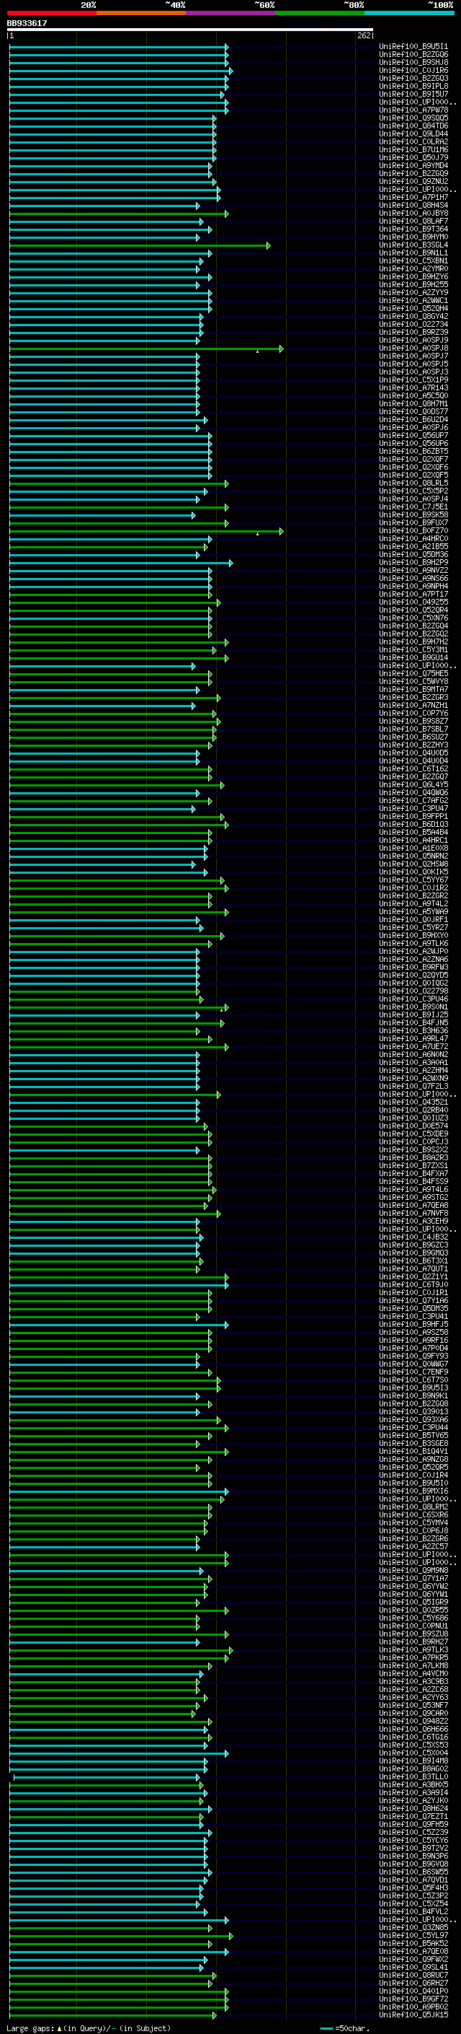Click the 'Large gaps' legend text
This screenshot has height=2034, width=461.
(x=30, y=2028)
